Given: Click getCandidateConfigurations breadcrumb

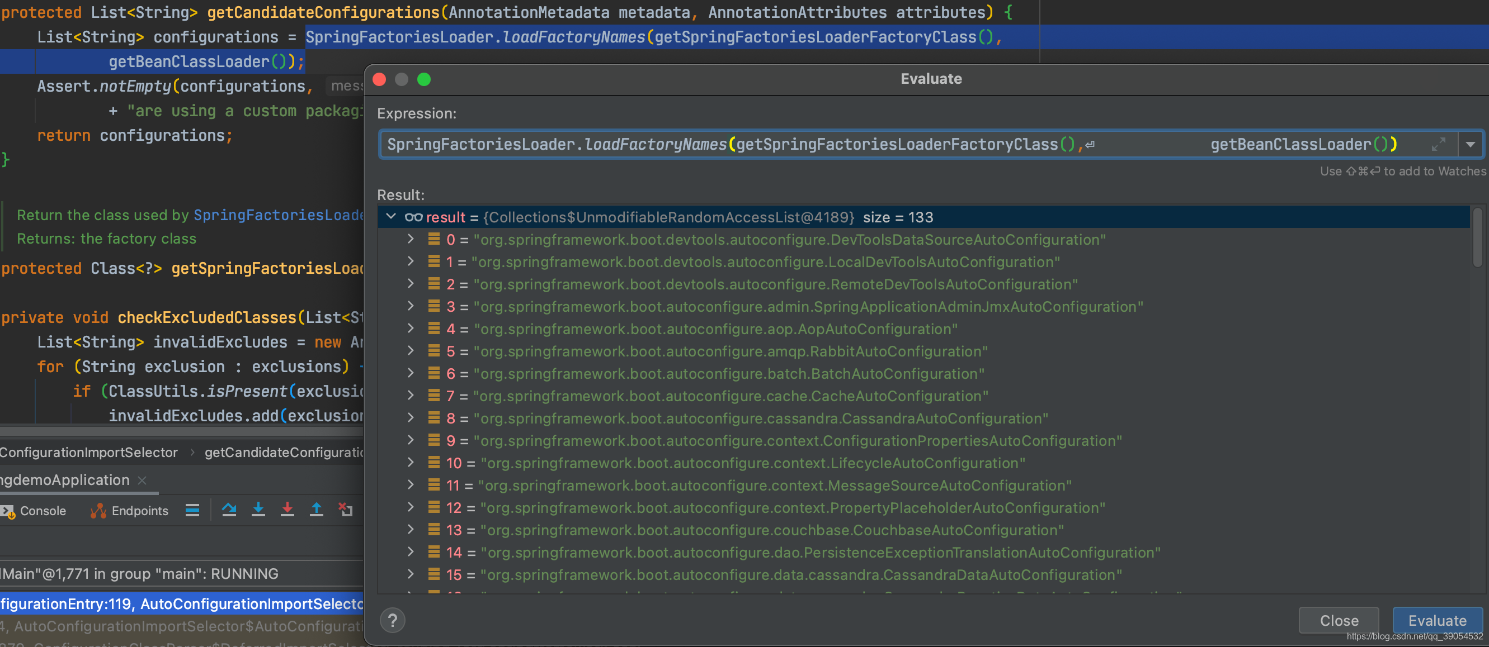Looking at the screenshot, I should point(284,452).
